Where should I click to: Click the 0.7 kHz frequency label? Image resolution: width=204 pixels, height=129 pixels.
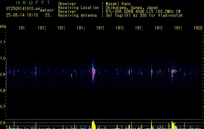[3, 107]
